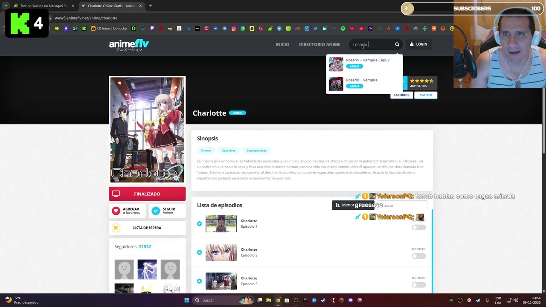Open File Explorer from the taskbar
Image resolution: width=546 pixels, height=307 pixels.
click(269, 300)
